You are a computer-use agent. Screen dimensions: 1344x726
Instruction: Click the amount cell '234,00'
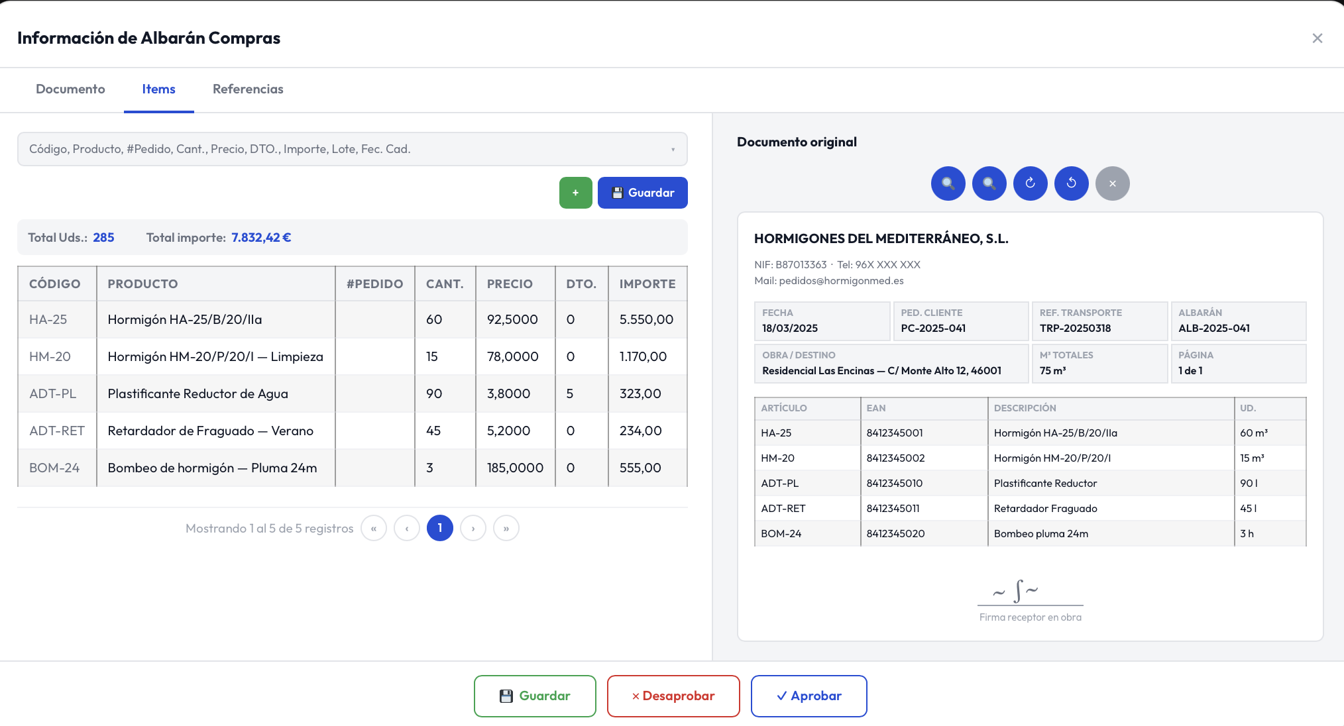coord(647,431)
